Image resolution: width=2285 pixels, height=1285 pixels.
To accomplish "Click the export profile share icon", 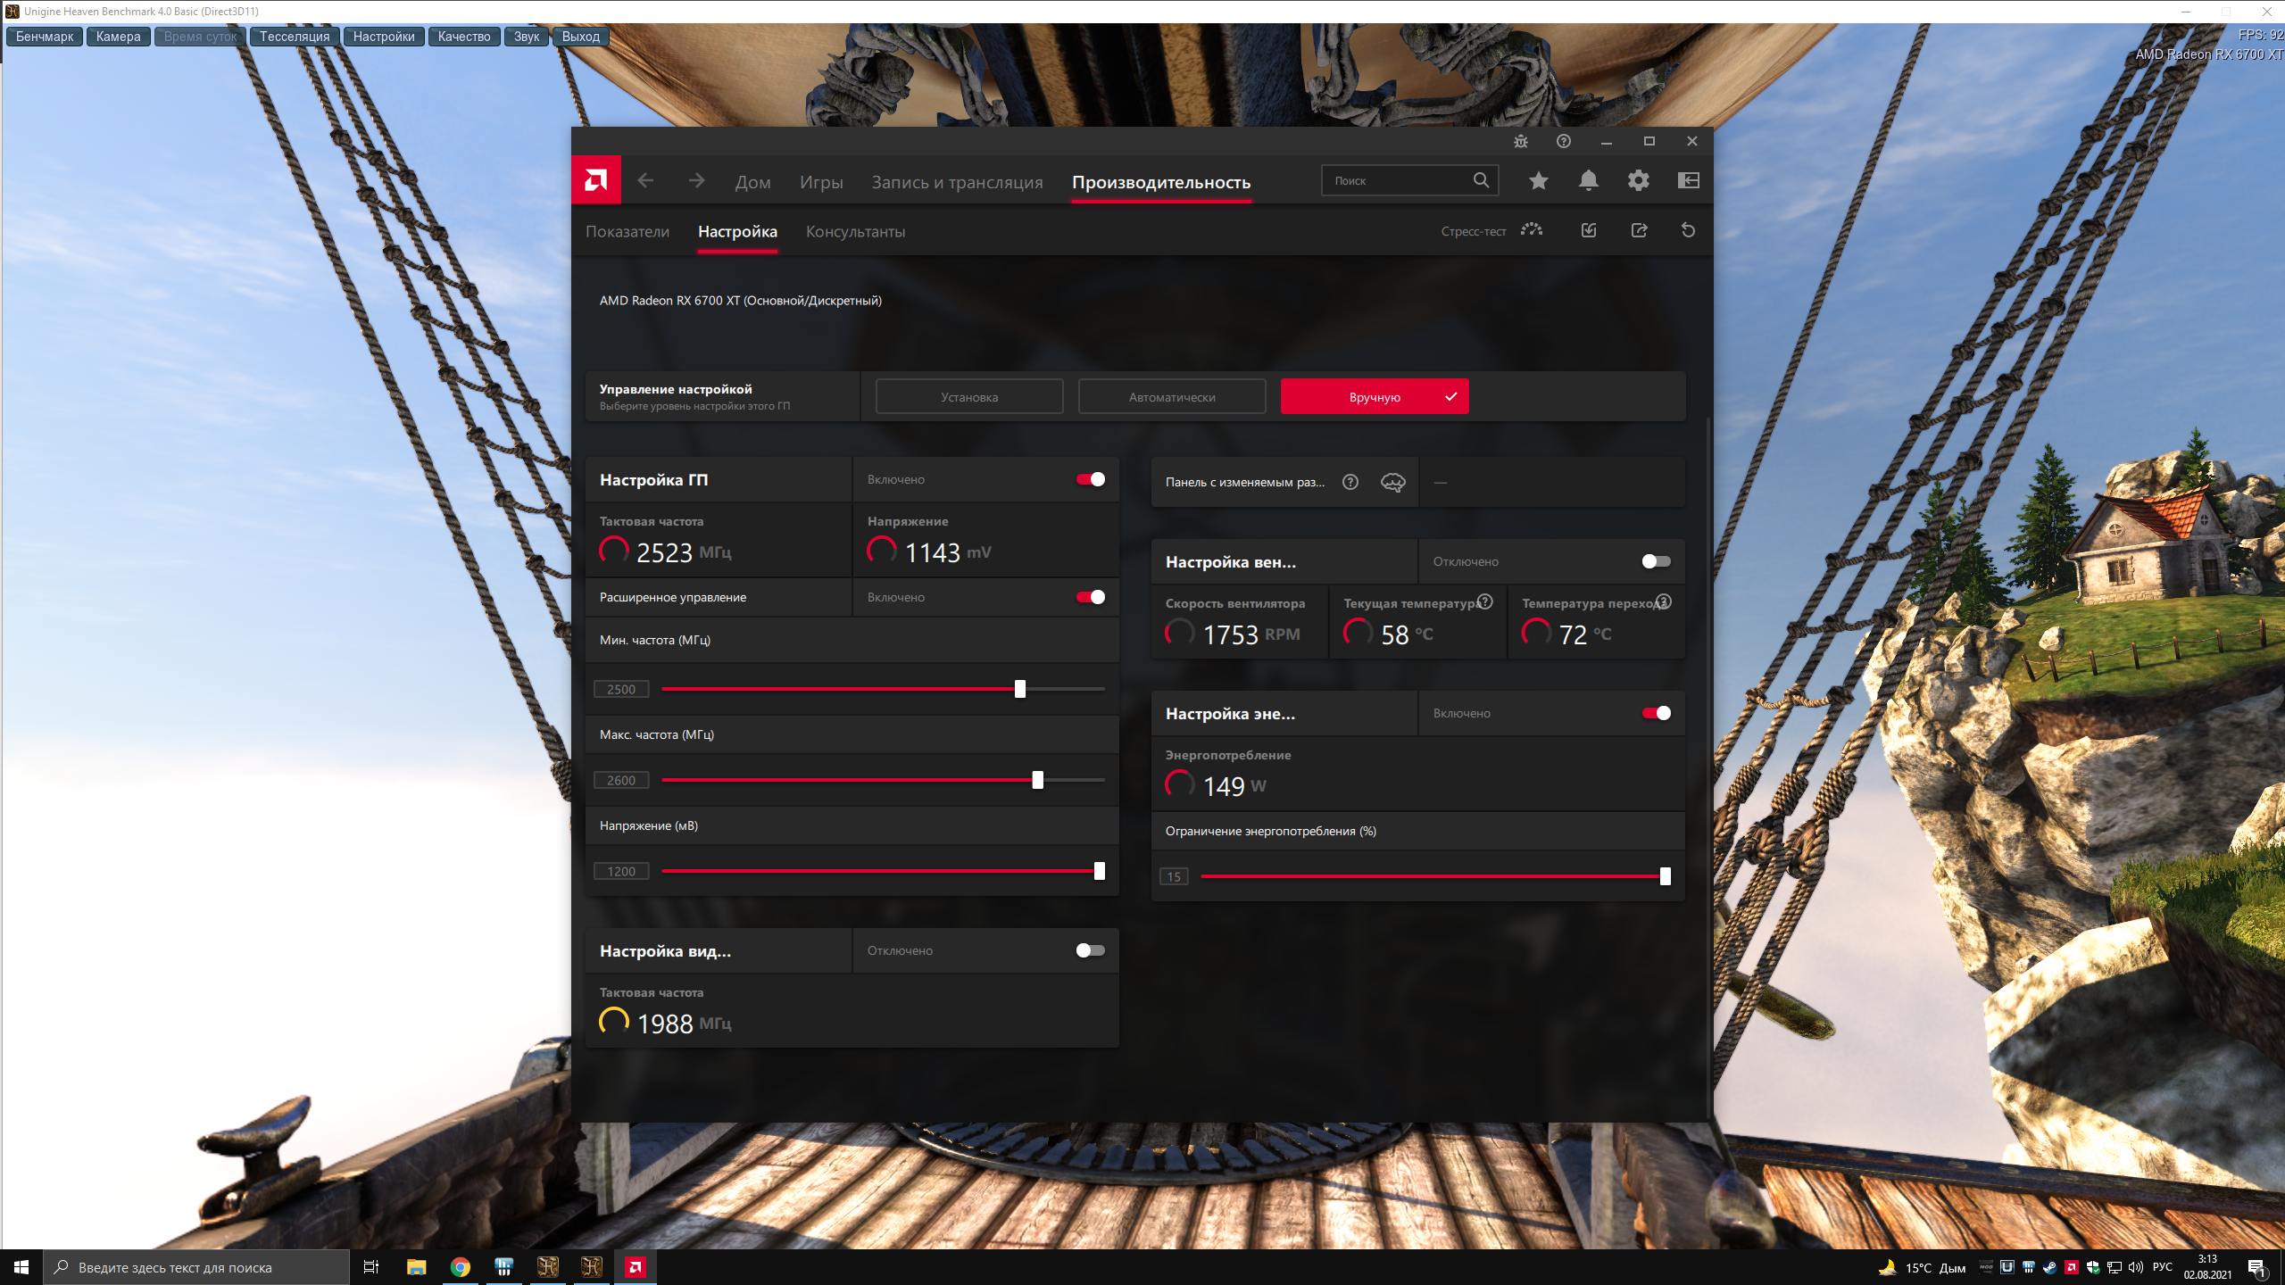I will 1639,230.
